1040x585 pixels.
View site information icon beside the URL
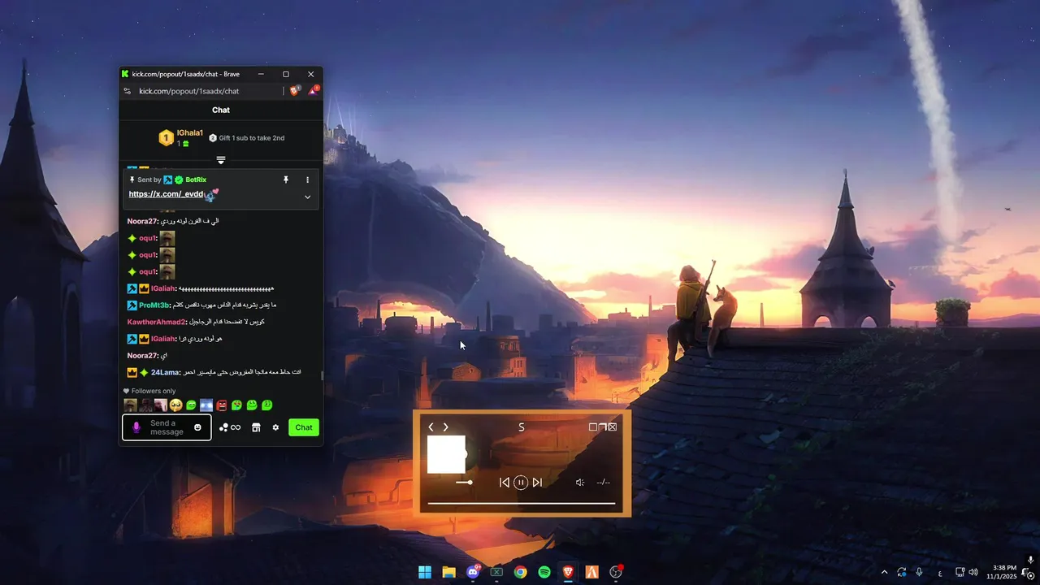tap(127, 91)
